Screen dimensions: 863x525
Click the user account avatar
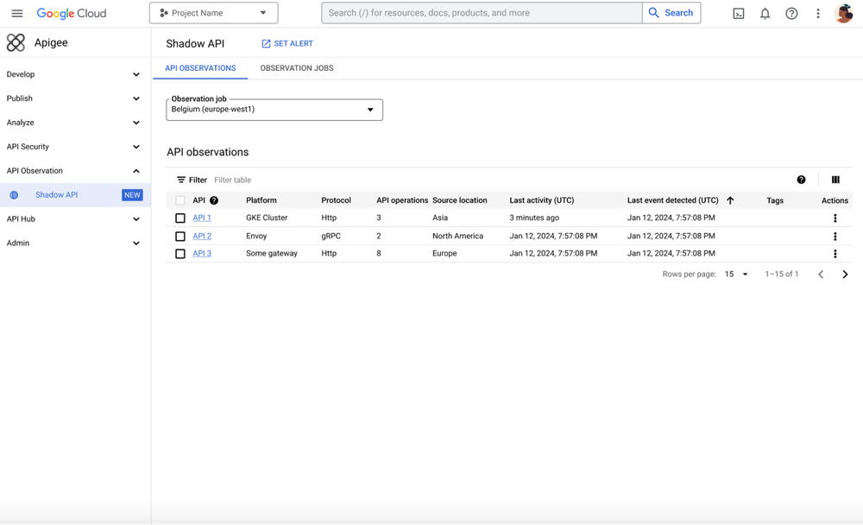(x=843, y=13)
